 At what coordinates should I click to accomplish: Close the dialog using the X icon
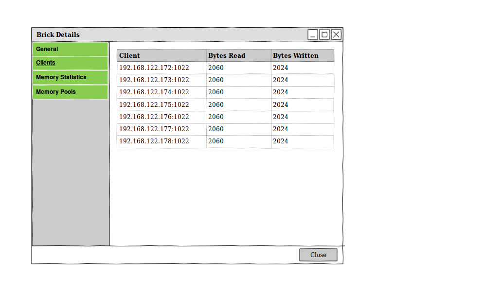[336, 35]
